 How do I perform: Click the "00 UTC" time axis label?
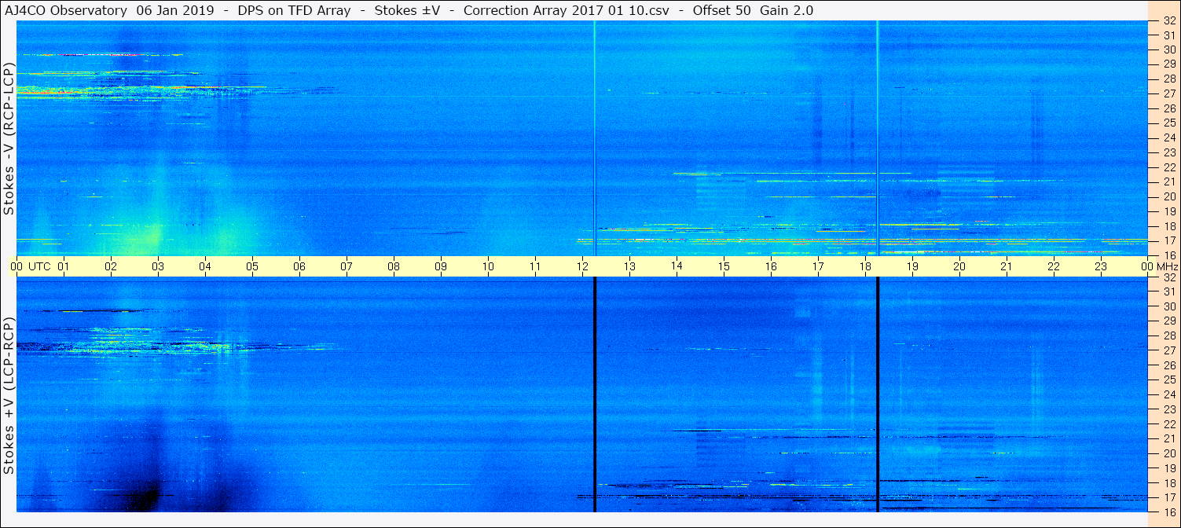[31, 266]
